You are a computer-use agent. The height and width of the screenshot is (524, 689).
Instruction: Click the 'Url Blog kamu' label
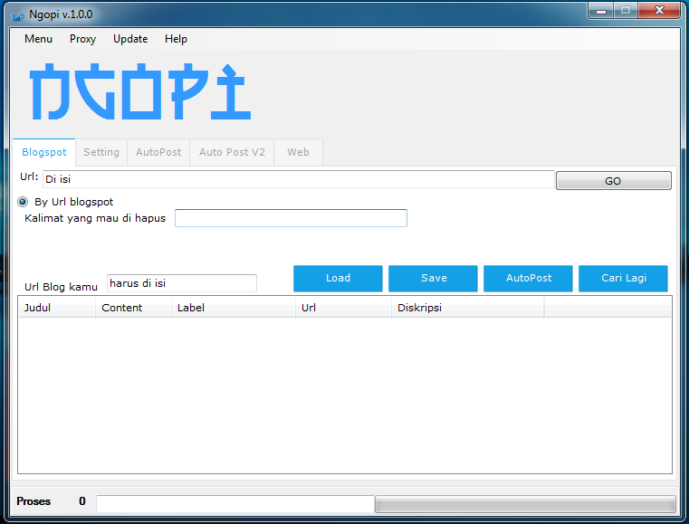(x=61, y=287)
